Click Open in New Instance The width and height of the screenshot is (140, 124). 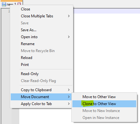(104, 118)
